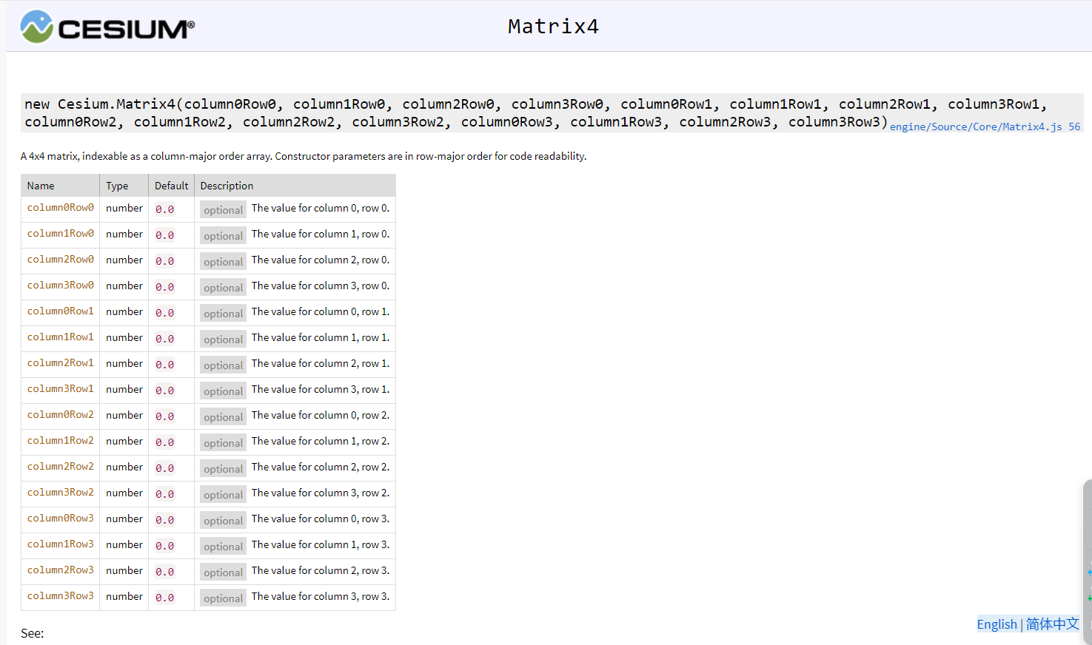Click 'The value for column 0, row 3.'
Viewport: 1092px width, 645px height.
coord(321,519)
